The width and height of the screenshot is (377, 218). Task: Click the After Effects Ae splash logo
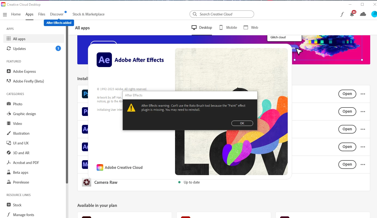104,60
